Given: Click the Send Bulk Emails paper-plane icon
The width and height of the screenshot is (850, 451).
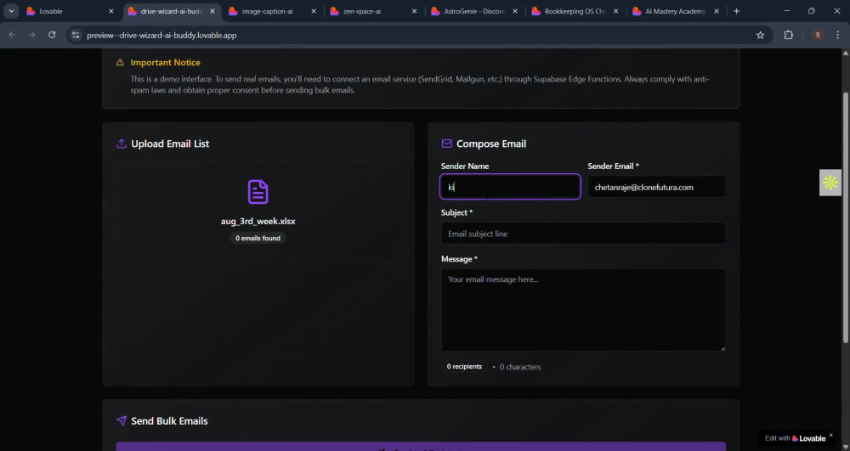Looking at the screenshot, I should click(122, 420).
